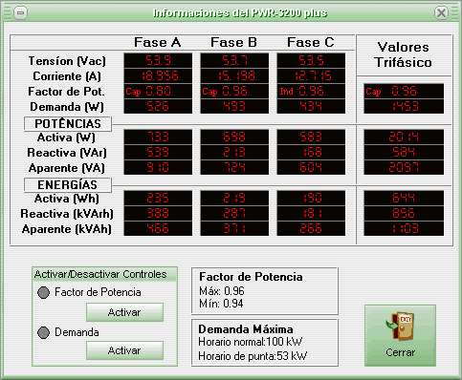
Task: Click Fase C current reading 12.715
Action: [x=311, y=75]
